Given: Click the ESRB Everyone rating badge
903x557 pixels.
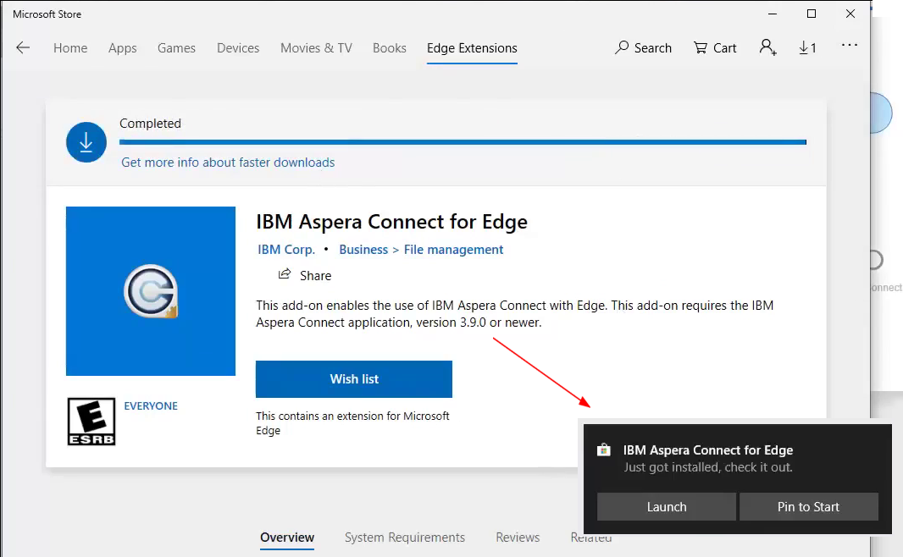Looking at the screenshot, I should click(x=91, y=422).
